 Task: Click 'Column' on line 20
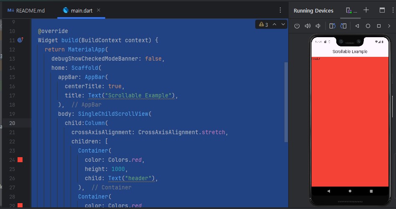coord(95,123)
